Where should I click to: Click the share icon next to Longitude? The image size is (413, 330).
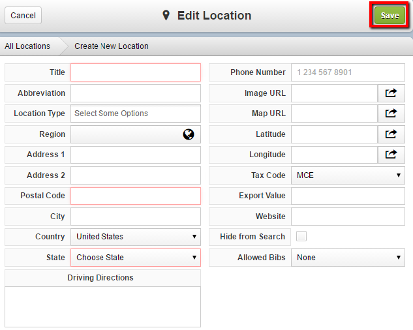(x=391, y=155)
